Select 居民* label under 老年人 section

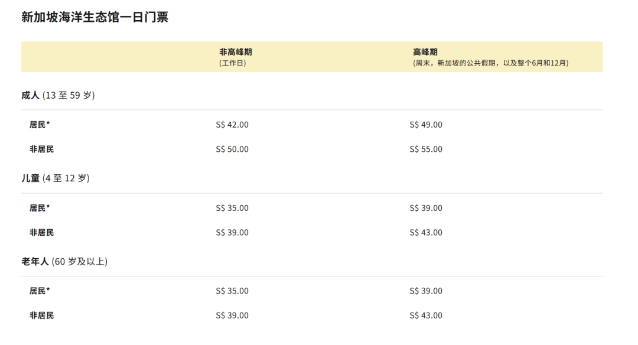pyautogui.click(x=40, y=291)
